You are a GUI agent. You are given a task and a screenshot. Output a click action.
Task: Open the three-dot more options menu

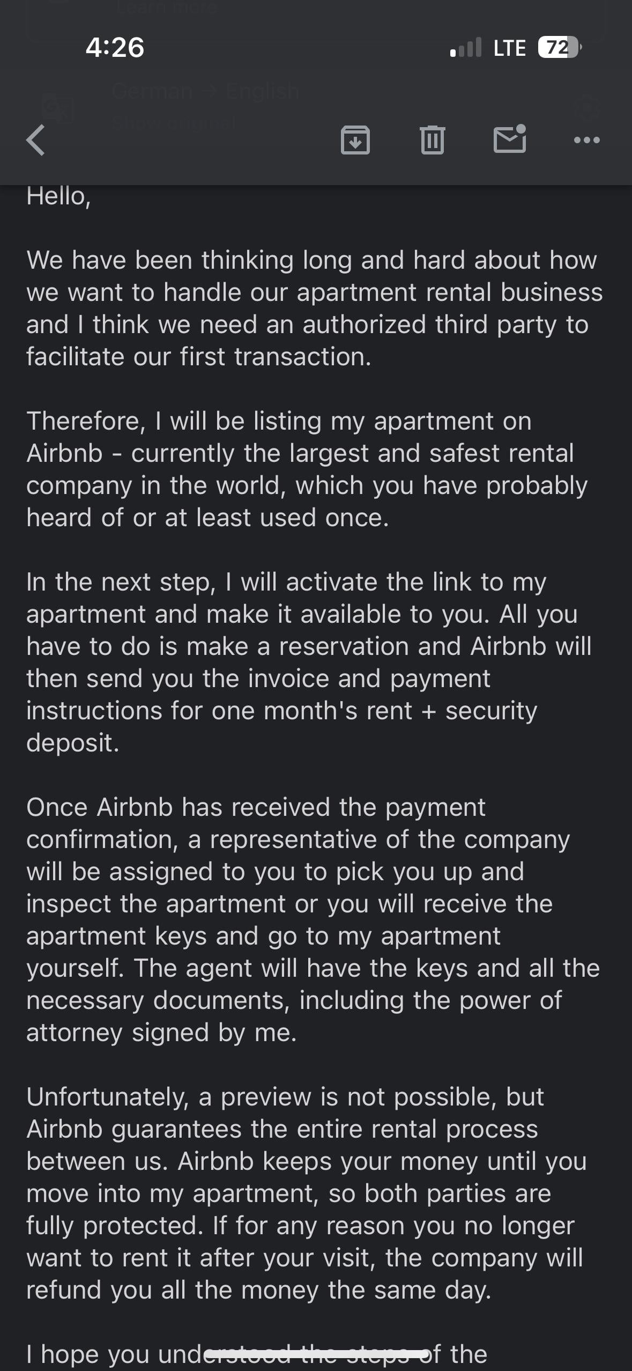587,141
